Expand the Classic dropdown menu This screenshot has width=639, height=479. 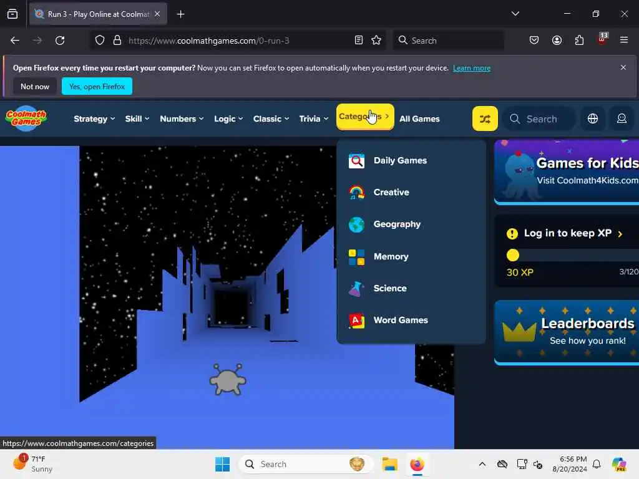(271, 119)
